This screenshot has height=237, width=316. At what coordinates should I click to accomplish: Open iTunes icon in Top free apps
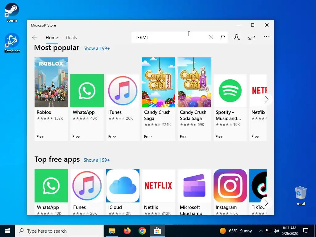(x=87, y=185)
